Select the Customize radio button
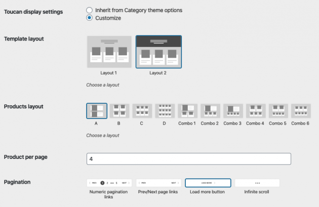This screenshot has width=319, height=207. pyautogui.click(x=90, y=18)
